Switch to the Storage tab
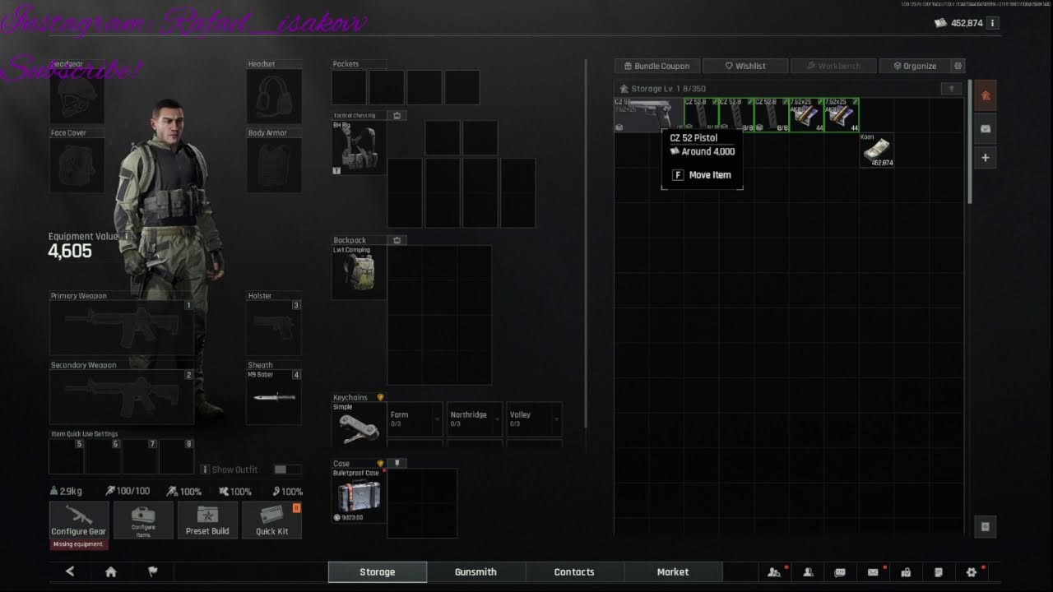Screen dimensions: 1053x592 [378, 571]
